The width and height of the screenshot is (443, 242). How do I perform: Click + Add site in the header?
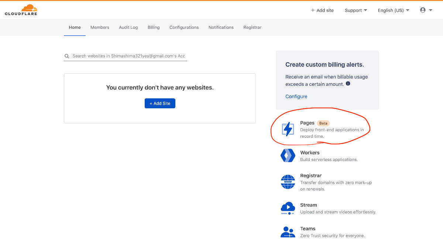322,10
